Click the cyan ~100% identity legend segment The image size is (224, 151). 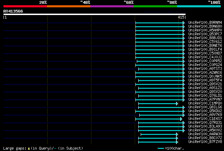[x=199, y=6]
